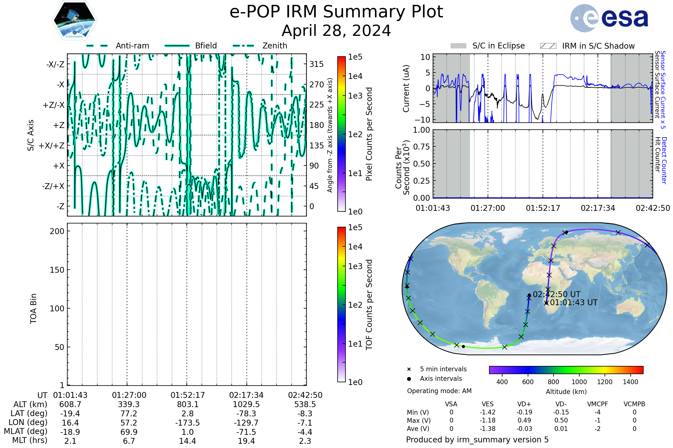Click the CASSIOPE satellite mission logo

tap(74, 20)
